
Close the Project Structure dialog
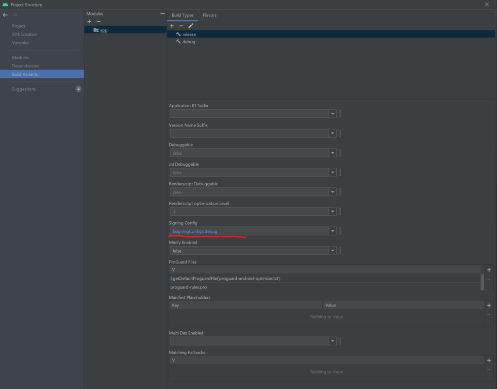point(487,4)
